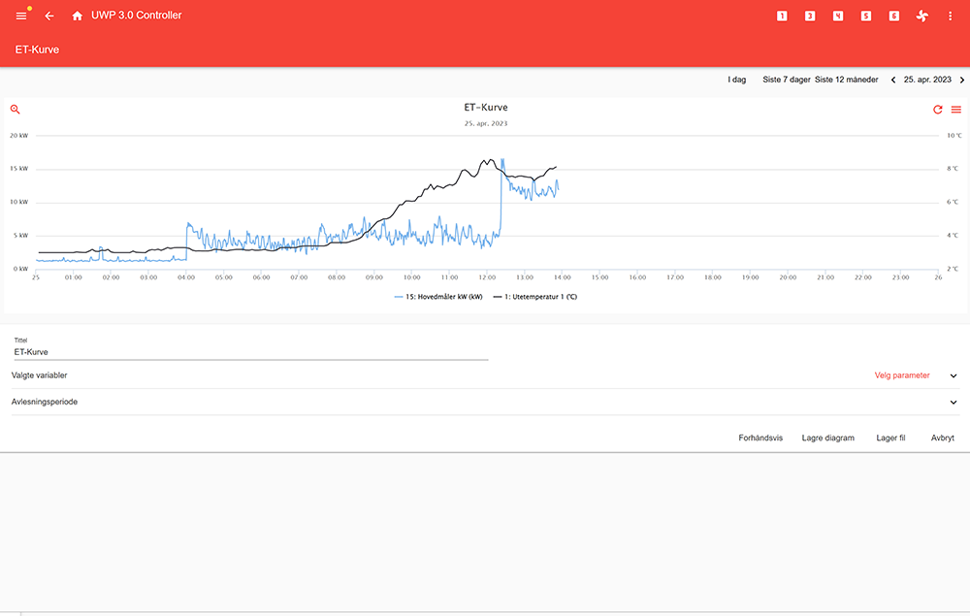Click the back arrow icon
Image resolution: width=970 pixels, height=616 pixels.
[49, 16]
